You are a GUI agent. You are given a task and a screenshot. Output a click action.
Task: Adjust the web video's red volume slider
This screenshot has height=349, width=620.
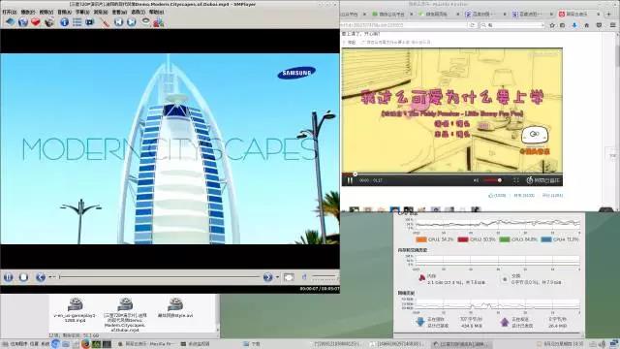pyautogui.click(x=493, y=180)
